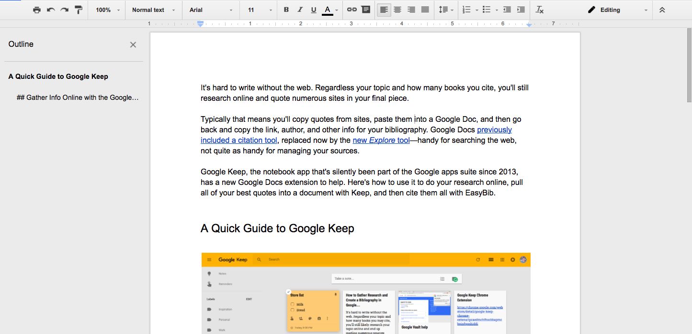
Task: Click the left indent marker on the ruler
Action: tap(201, 24)
